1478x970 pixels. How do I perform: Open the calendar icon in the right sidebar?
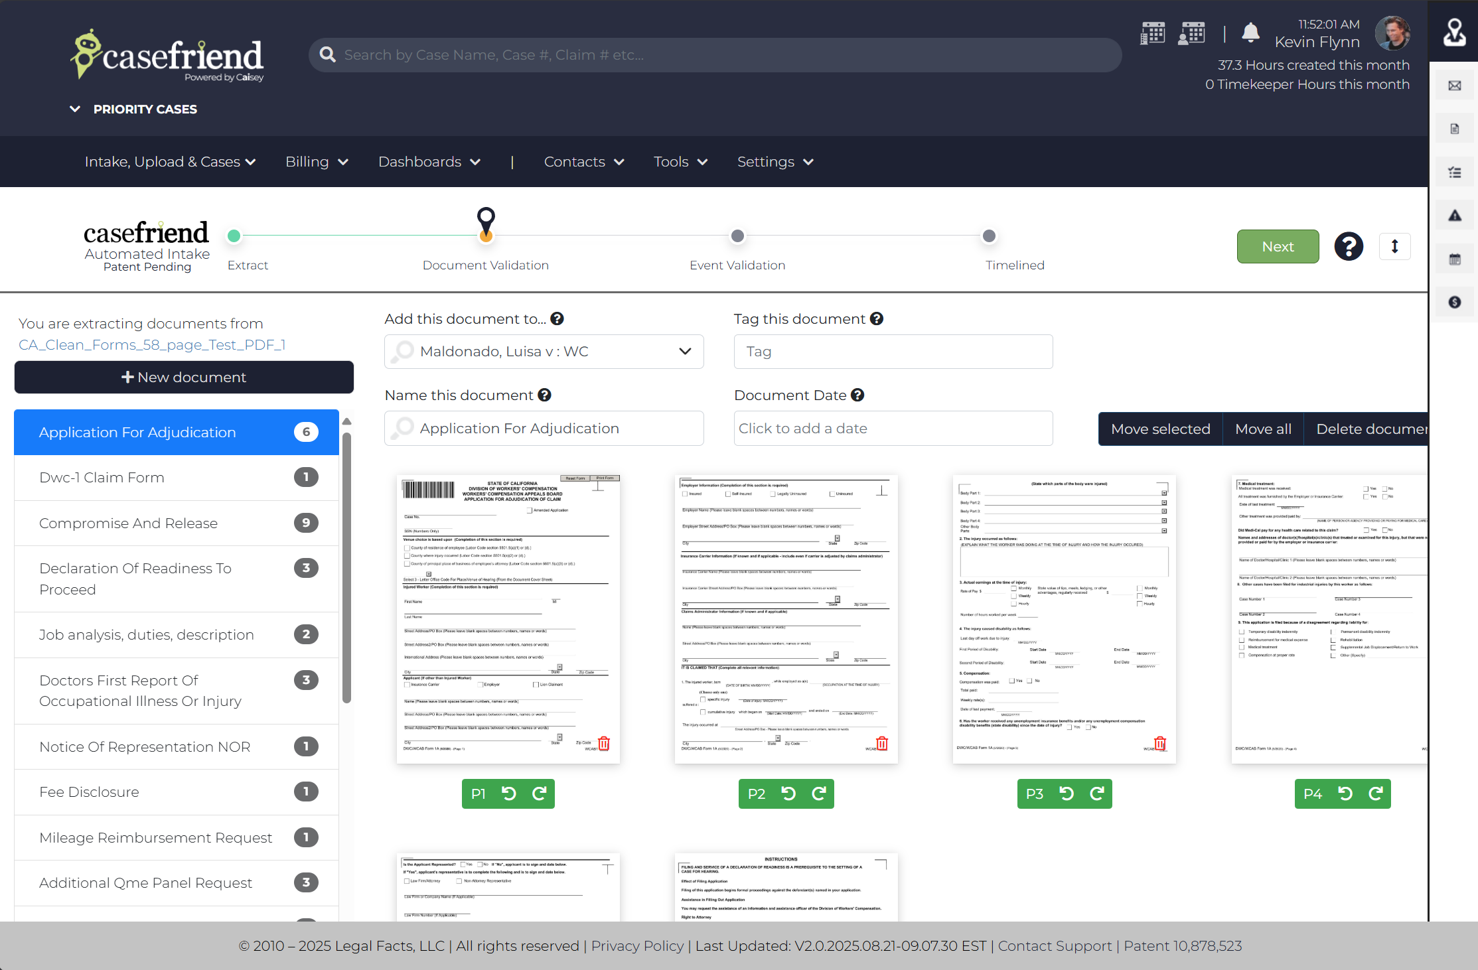pos(1455,258)
